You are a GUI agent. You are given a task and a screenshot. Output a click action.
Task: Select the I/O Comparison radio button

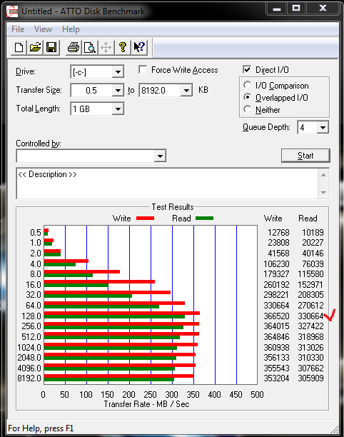247,85
